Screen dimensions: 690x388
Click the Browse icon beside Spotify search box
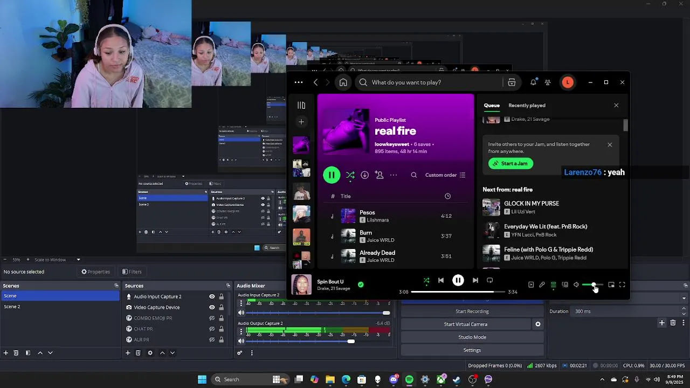coord(512,82)
